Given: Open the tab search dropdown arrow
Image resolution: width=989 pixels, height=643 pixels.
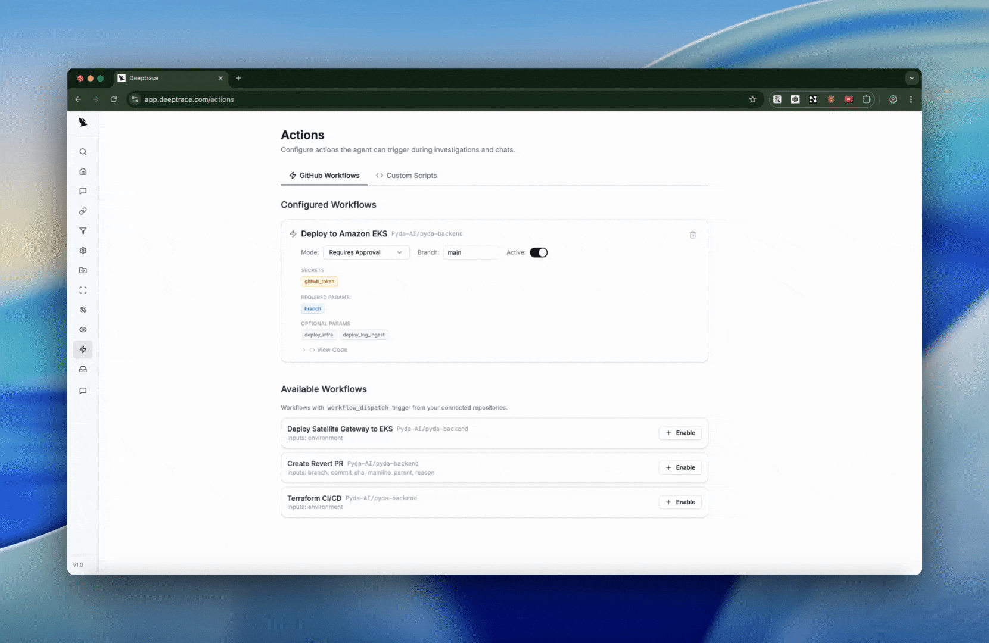Looking at the screenshot, I should (912, 78).
